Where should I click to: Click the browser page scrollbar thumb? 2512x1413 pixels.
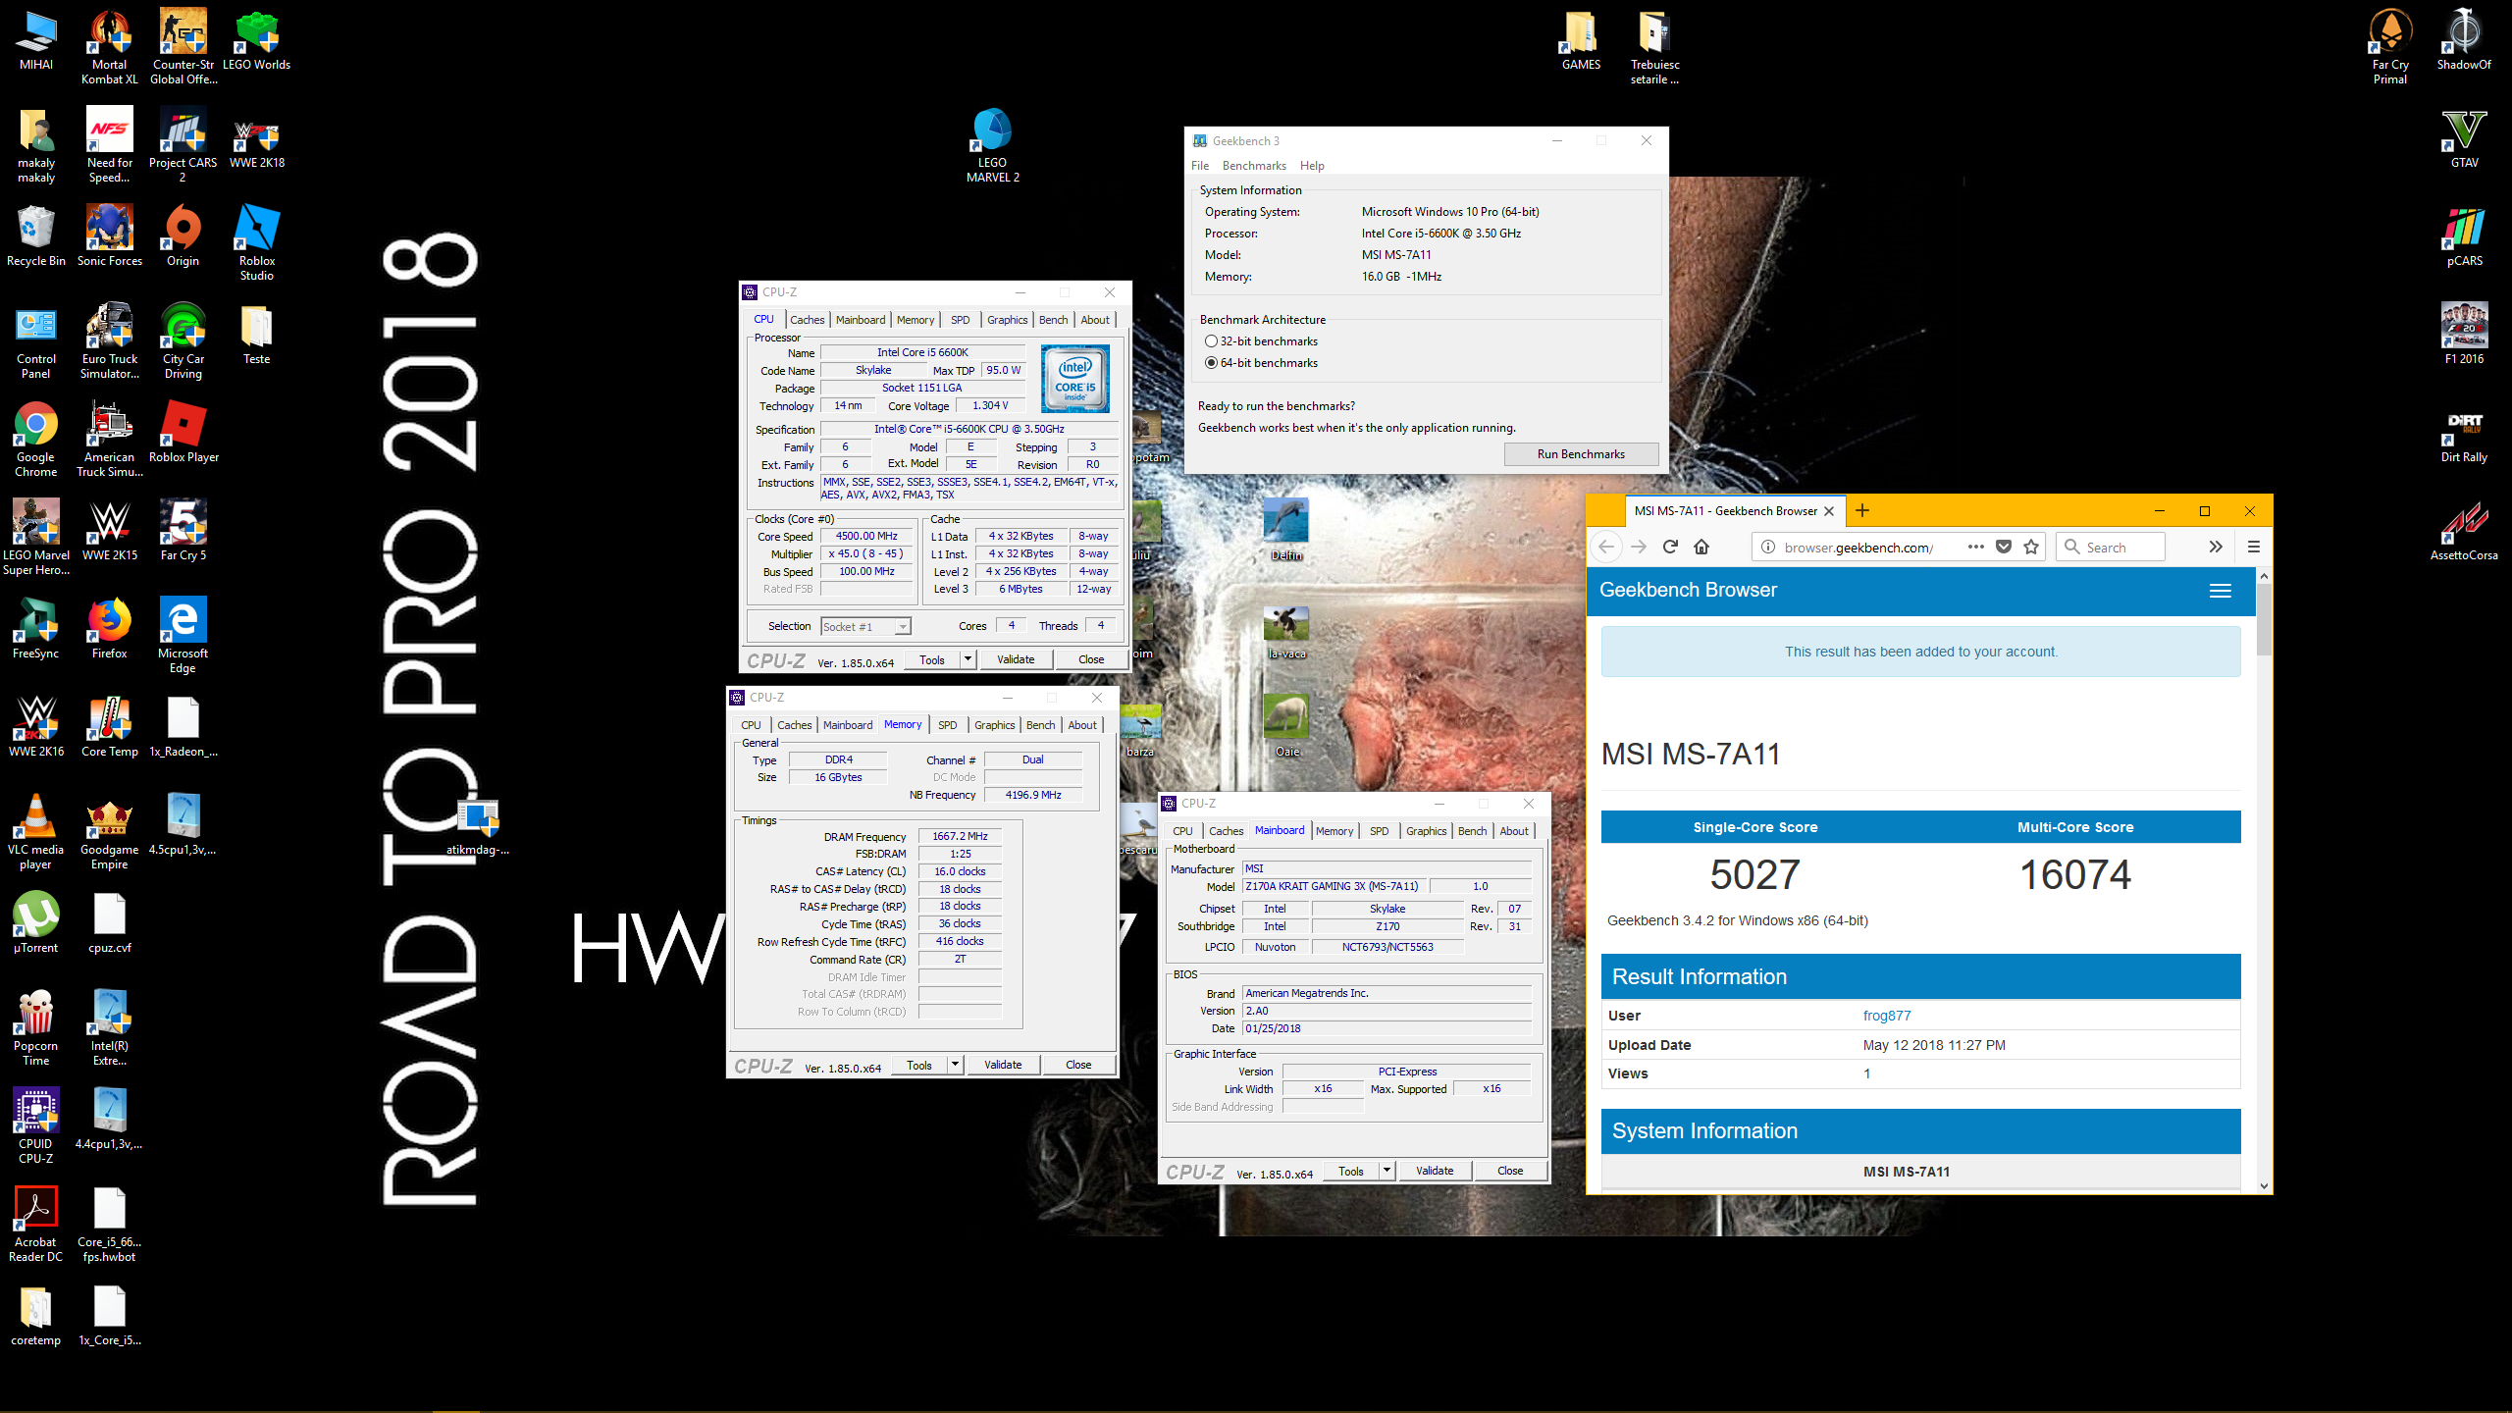coord(2265,620)
